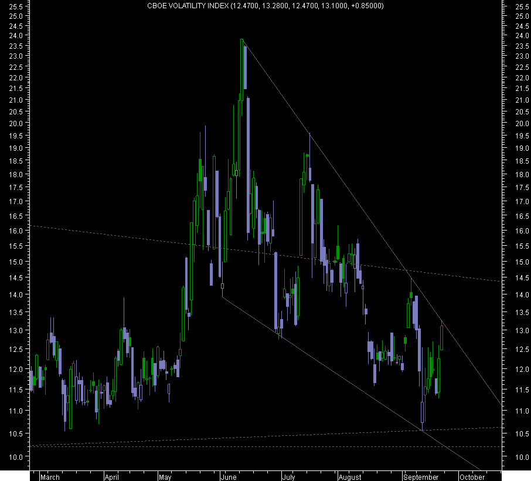Viewport: 531px width, 481px height.
Task: Select the October label on the timeline
Action: tap(472, 477)
